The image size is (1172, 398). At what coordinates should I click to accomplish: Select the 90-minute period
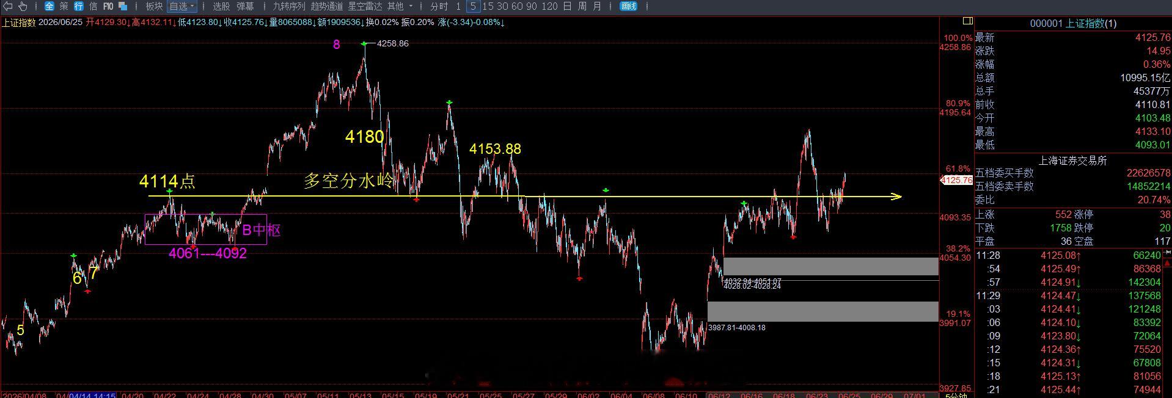coord(532,6)
